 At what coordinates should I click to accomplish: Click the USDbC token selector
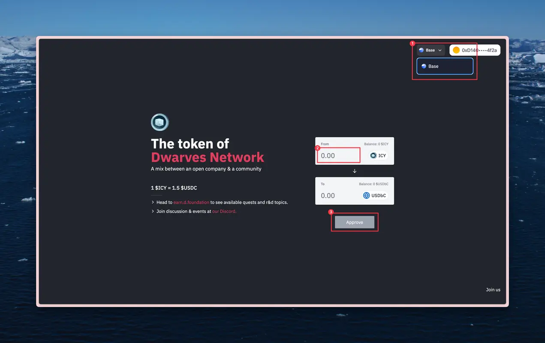(x=374, y=196)
